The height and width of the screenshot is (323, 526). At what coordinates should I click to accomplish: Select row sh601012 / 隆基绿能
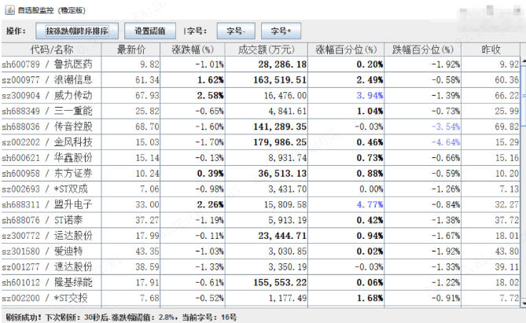pos(261,282)
